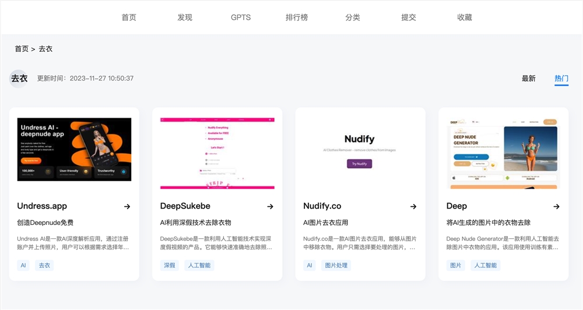583x310 pixels.
Task: Open the 发现 navigation item
Action: [x=185, y=17]
